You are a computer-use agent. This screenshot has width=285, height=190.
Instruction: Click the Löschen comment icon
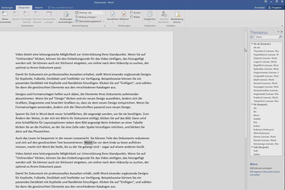point(16,14)
